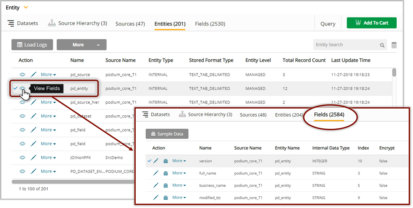Screen dimensions: 413x208
Task: Click View Fields eye for pd_dataset row
Action: (x=23, y=116)
